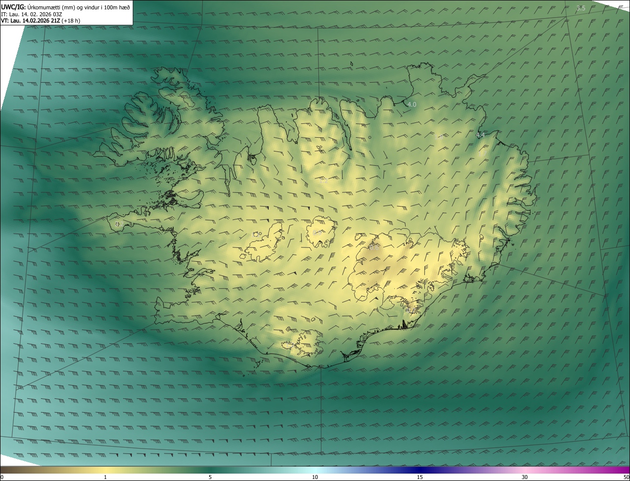Click the '0.6' value label on the glacier
The height and width of the screenshot is (481, 630).
pyautogui.click(x=374, y=247)
